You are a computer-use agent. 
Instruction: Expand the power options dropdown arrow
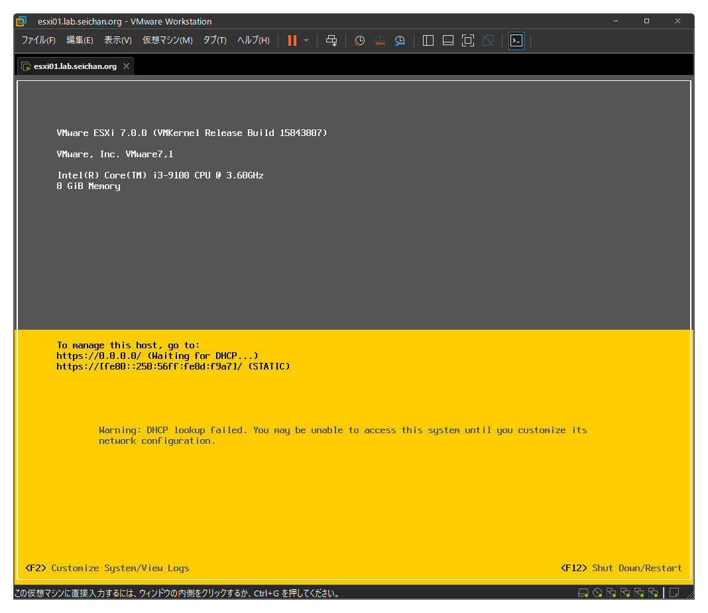point(306,40)
